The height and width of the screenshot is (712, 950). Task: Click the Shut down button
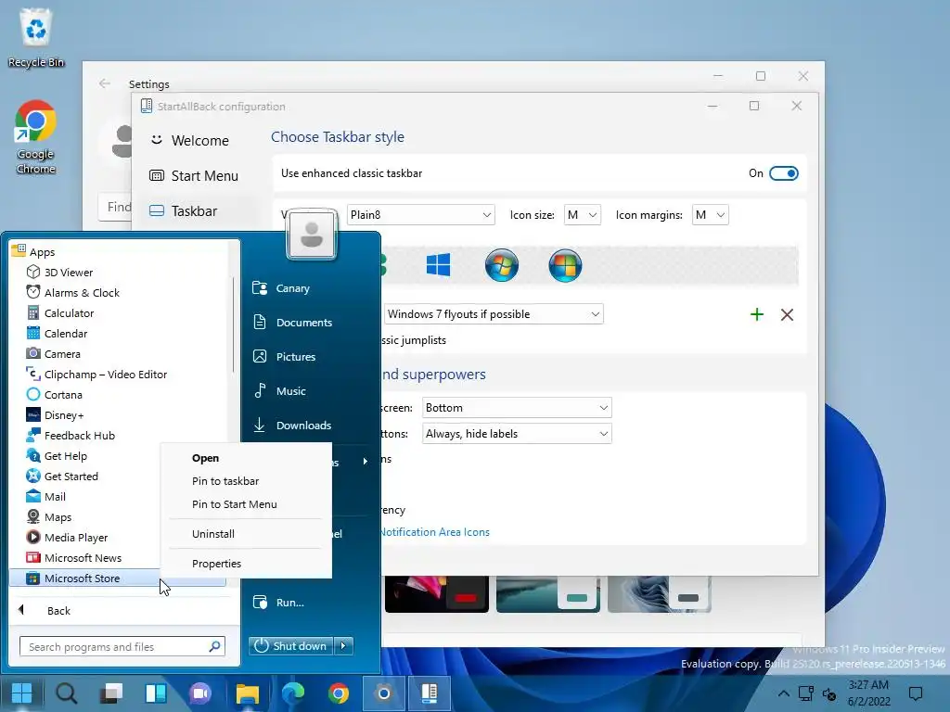click(x=291, y=646)
